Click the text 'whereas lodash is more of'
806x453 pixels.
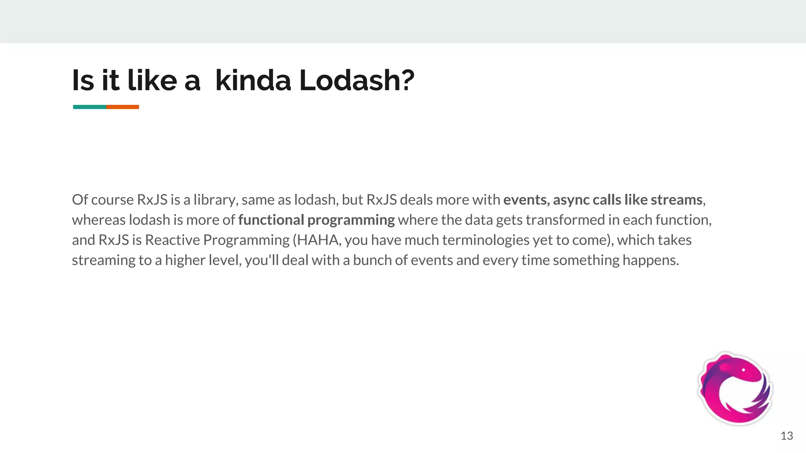(153, 220)
